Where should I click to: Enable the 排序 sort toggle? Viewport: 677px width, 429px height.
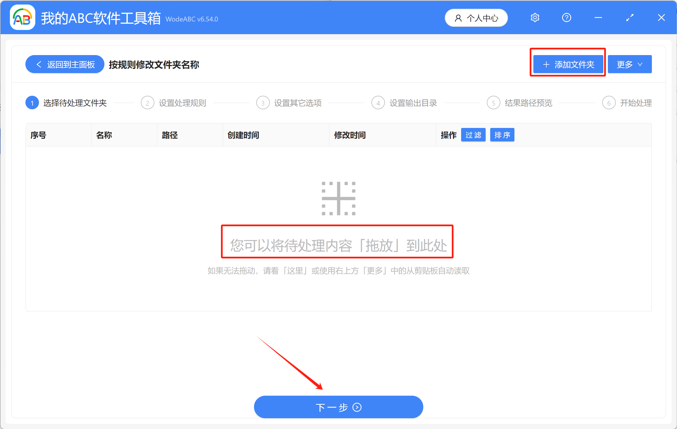click(502, 135)
